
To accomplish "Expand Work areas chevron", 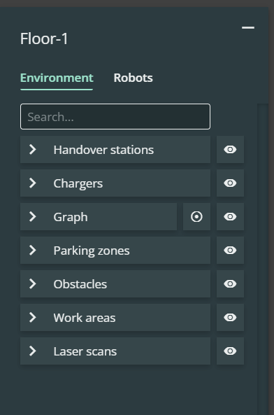I will pos(32,318).
